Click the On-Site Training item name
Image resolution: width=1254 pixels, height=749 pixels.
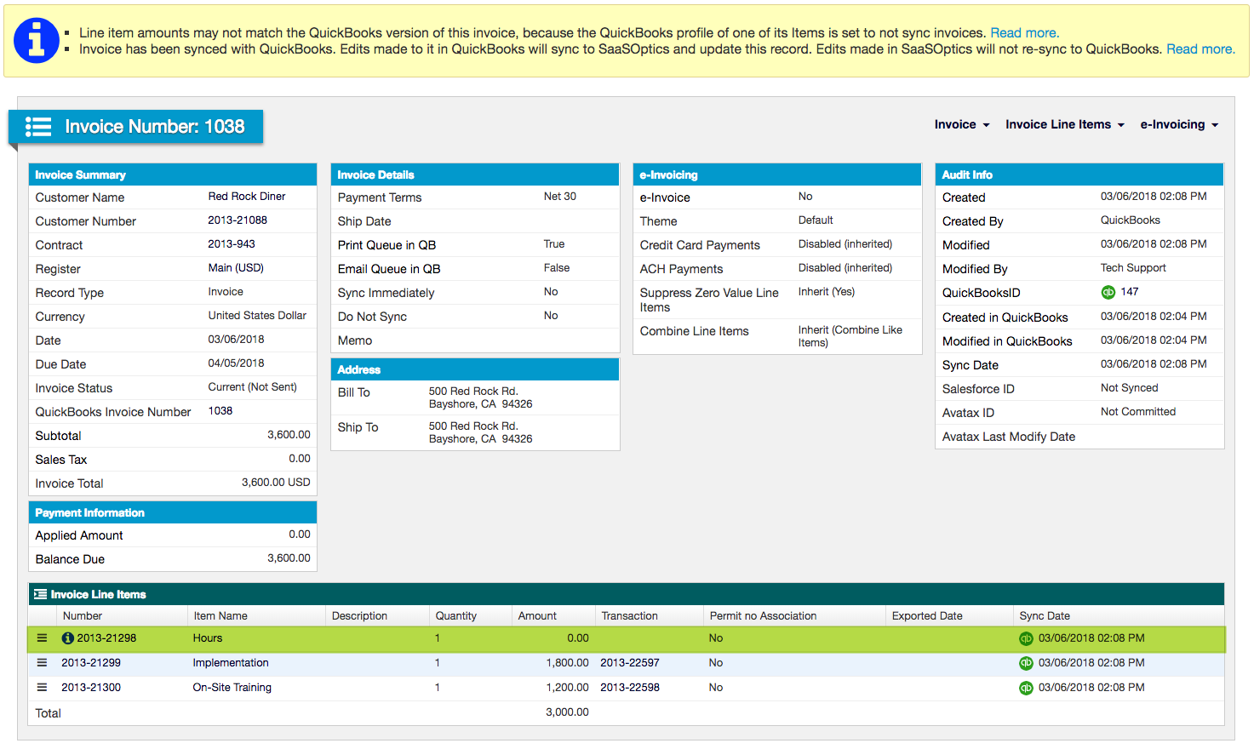coord(232,687)
